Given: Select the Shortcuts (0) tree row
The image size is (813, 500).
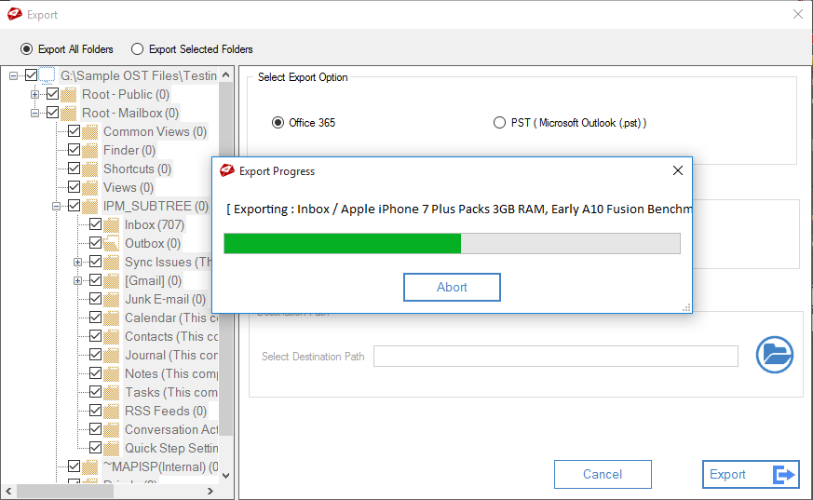Looking at the screenshot, I should coord(138,169).
